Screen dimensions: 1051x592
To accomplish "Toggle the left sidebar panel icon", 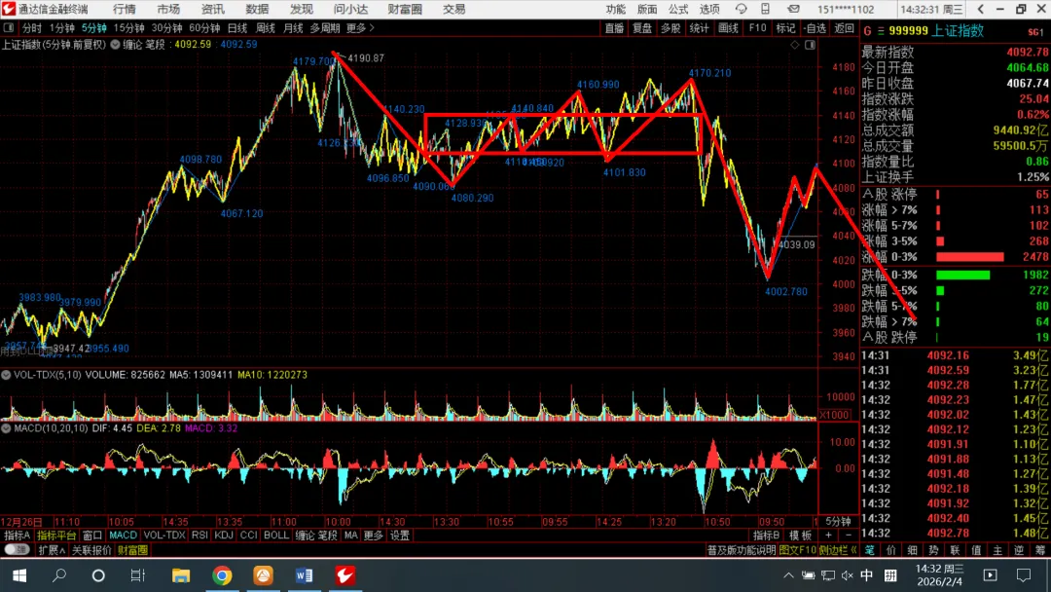I will tap(9, 28).
